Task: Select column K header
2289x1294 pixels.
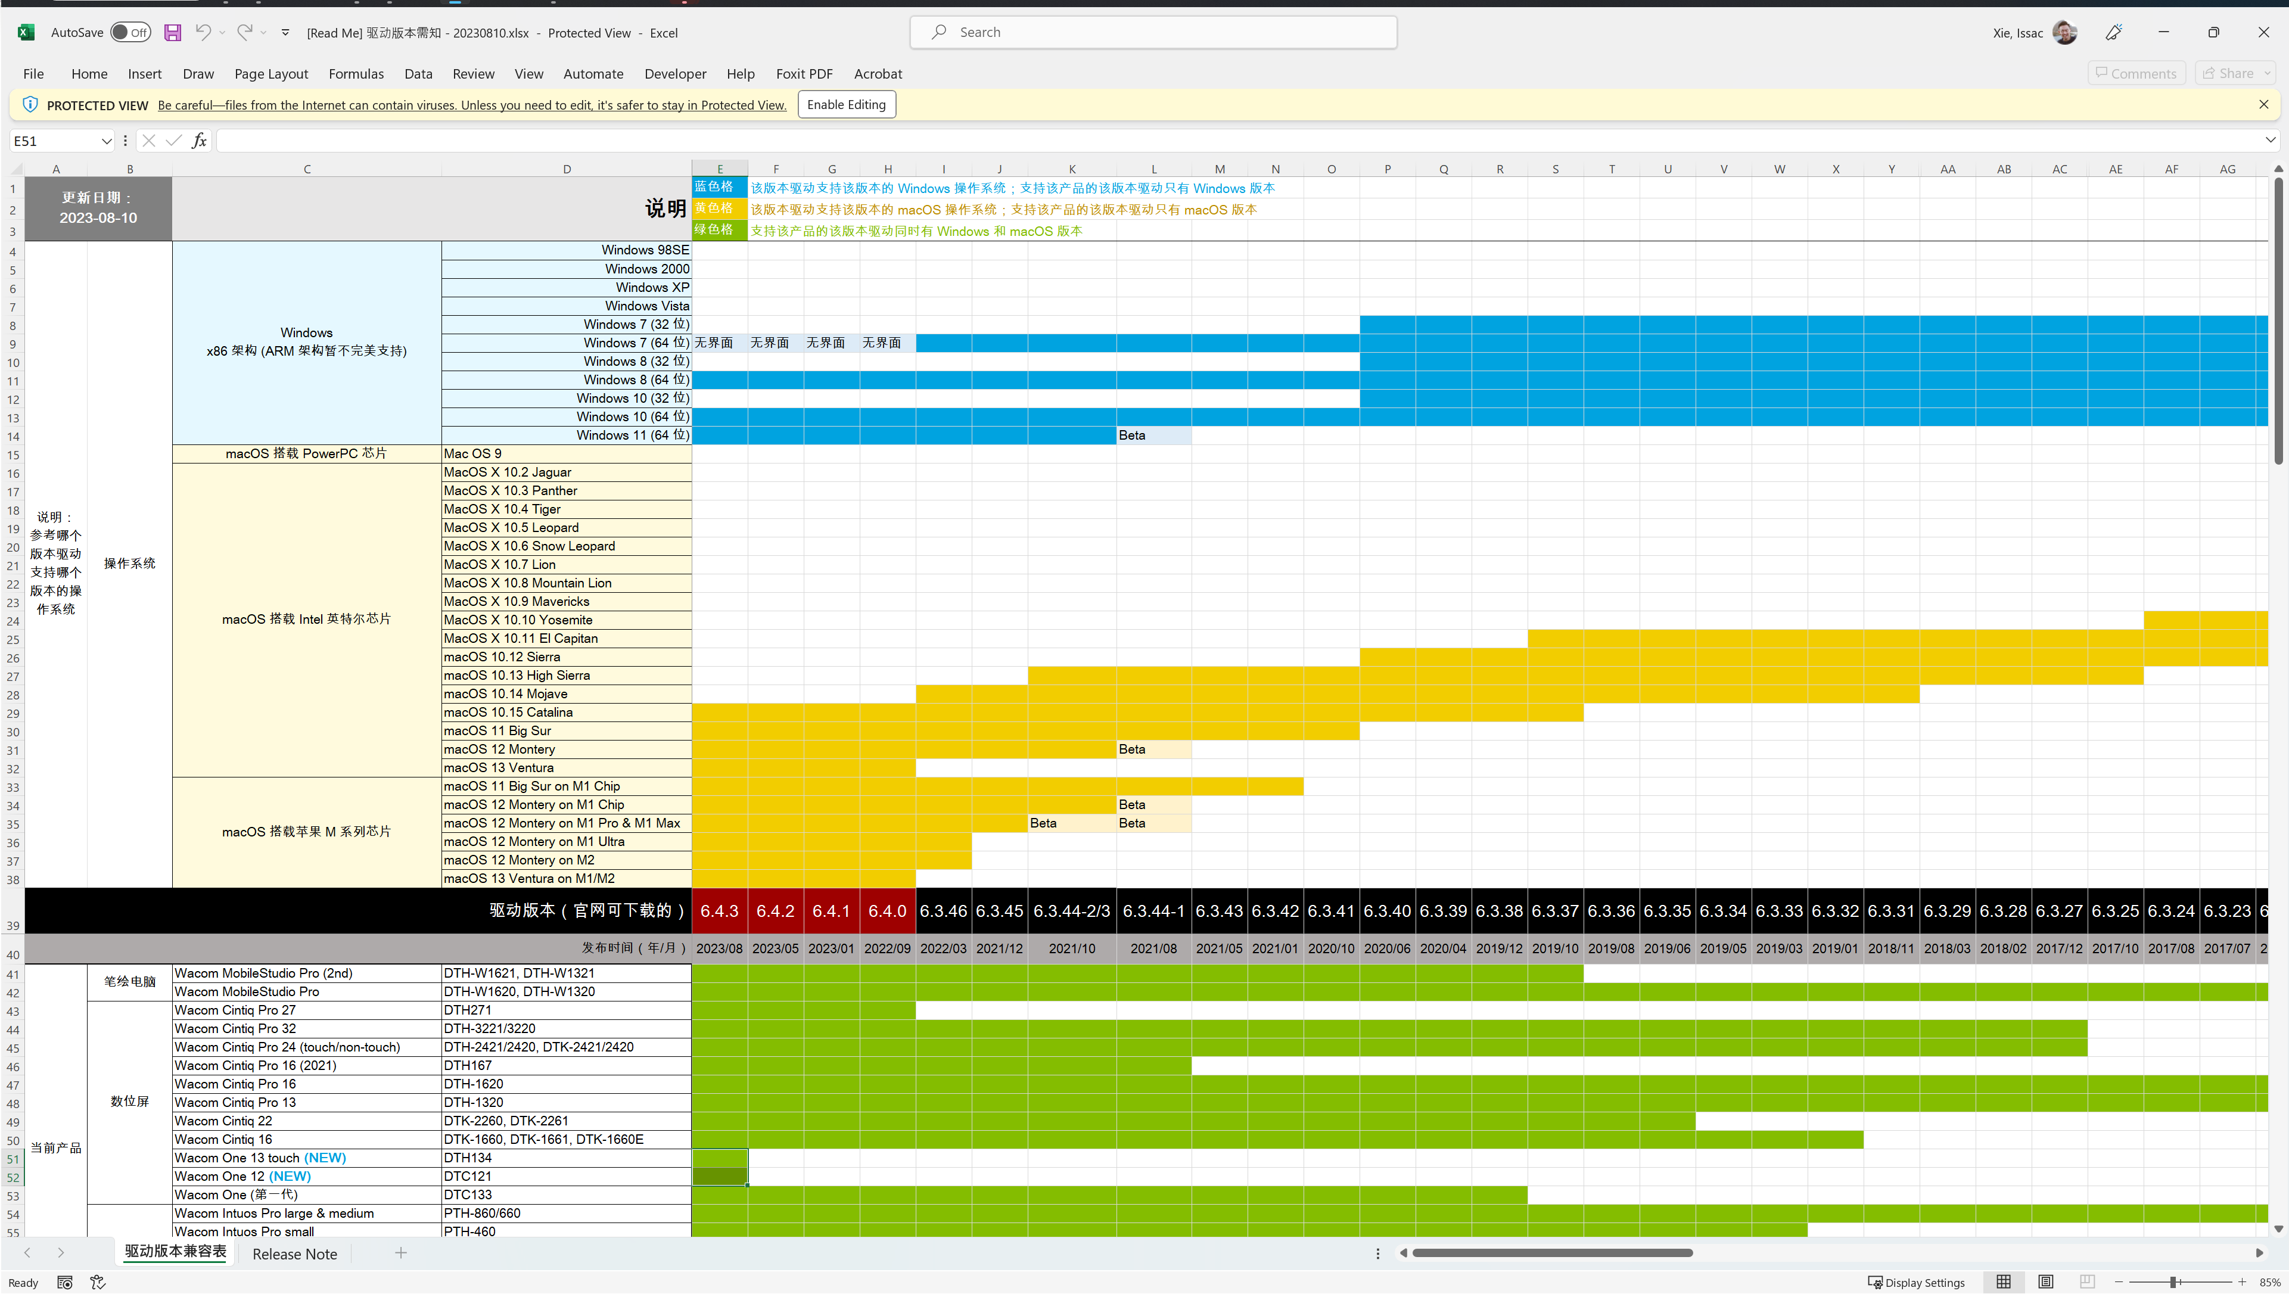Action: 1072,169
